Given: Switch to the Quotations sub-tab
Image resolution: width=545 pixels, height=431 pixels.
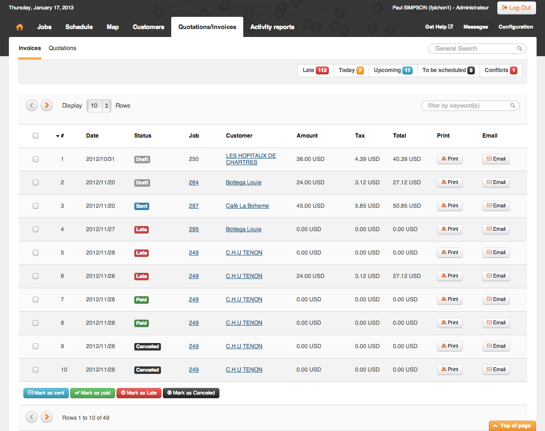Looking at the screenshot, I should coord(62,48).
